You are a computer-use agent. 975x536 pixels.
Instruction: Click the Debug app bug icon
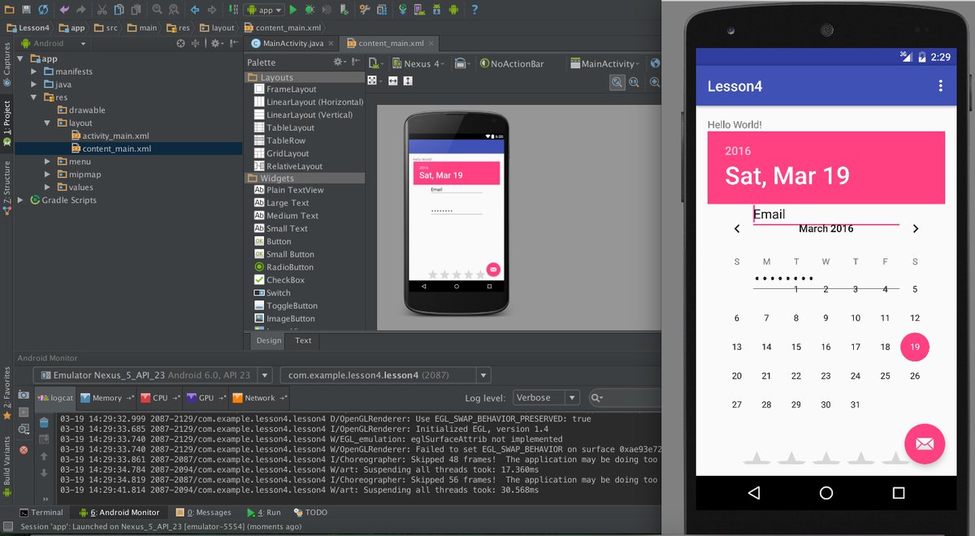point(310,10)
